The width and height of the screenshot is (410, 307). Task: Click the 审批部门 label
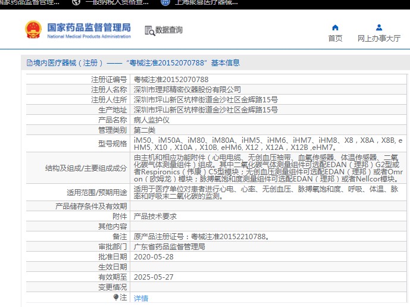tap(112, 246)
